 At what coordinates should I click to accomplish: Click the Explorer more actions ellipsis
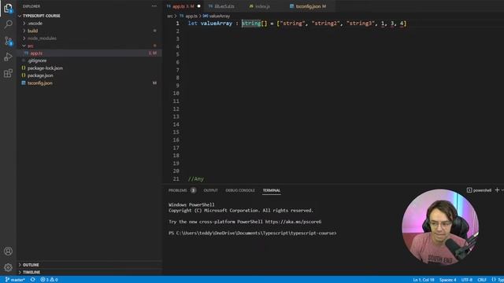pyautogui.click(x=154, y=6)
